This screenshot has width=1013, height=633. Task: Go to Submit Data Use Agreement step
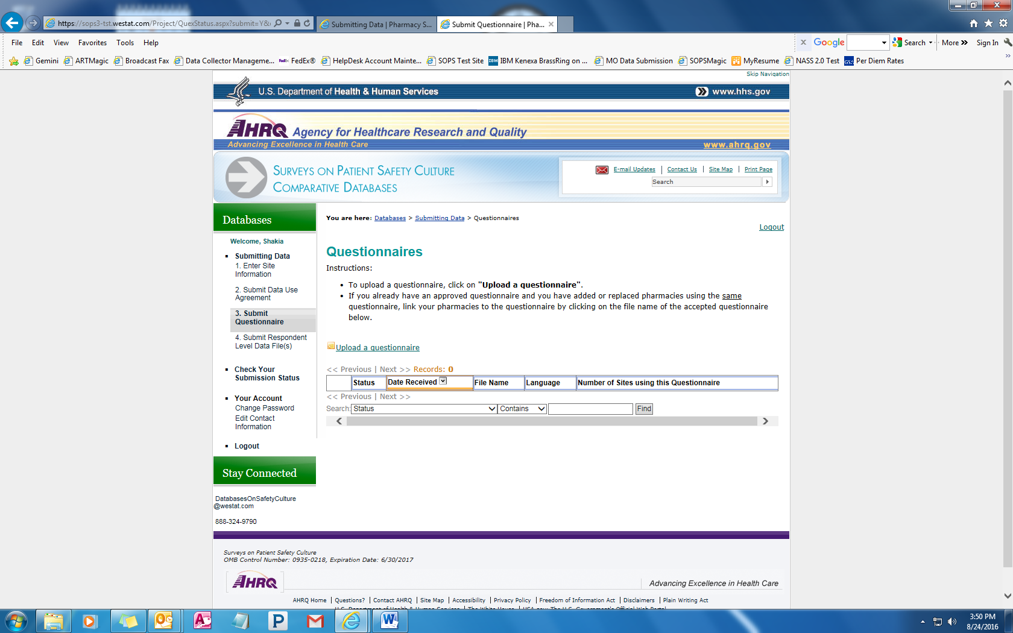tap(267, 294)
